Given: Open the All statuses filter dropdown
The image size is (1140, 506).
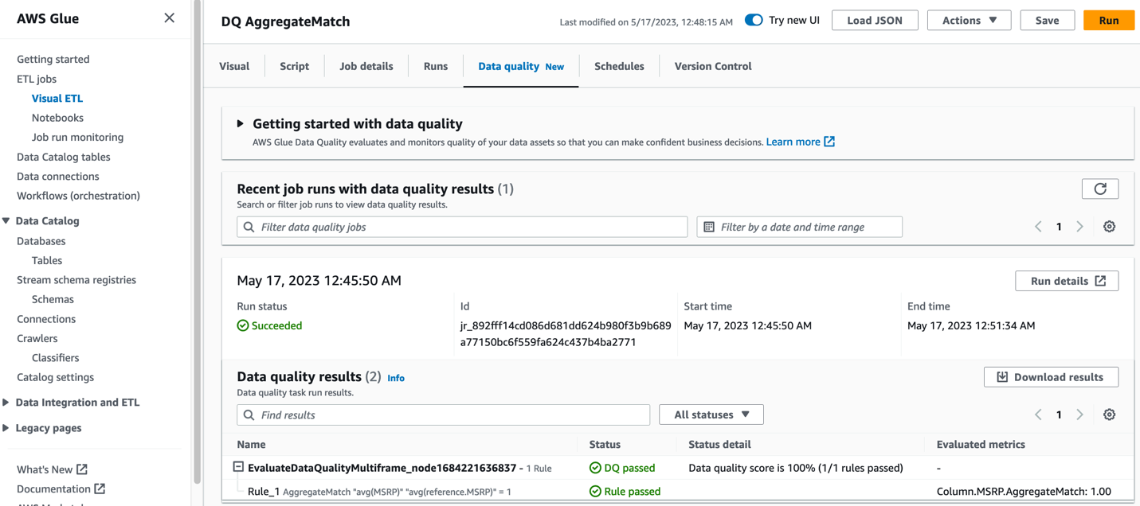Looking at the screenshot, I should point(711,415).
